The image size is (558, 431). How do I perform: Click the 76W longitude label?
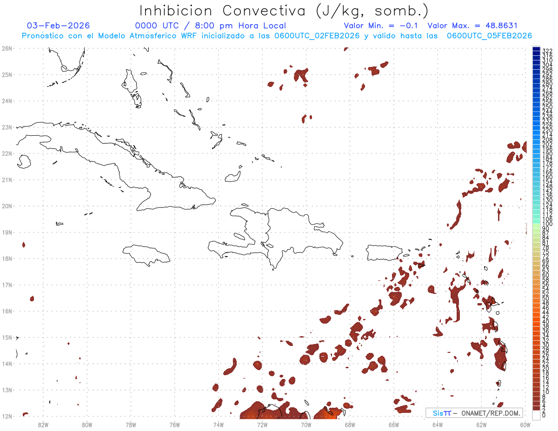point(174,424)
